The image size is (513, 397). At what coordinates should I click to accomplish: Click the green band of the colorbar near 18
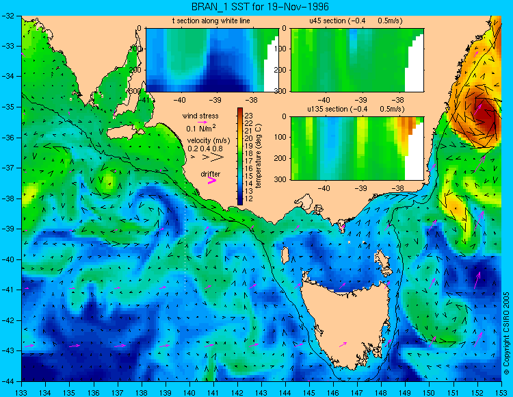click(240, 153)
